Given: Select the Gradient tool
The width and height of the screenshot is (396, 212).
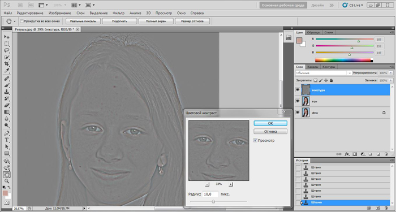Looking at the screenshot, I should (x=7, y=112).
